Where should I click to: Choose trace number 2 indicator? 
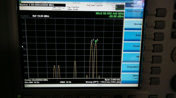pyautogui.click(x=118, y=6)
